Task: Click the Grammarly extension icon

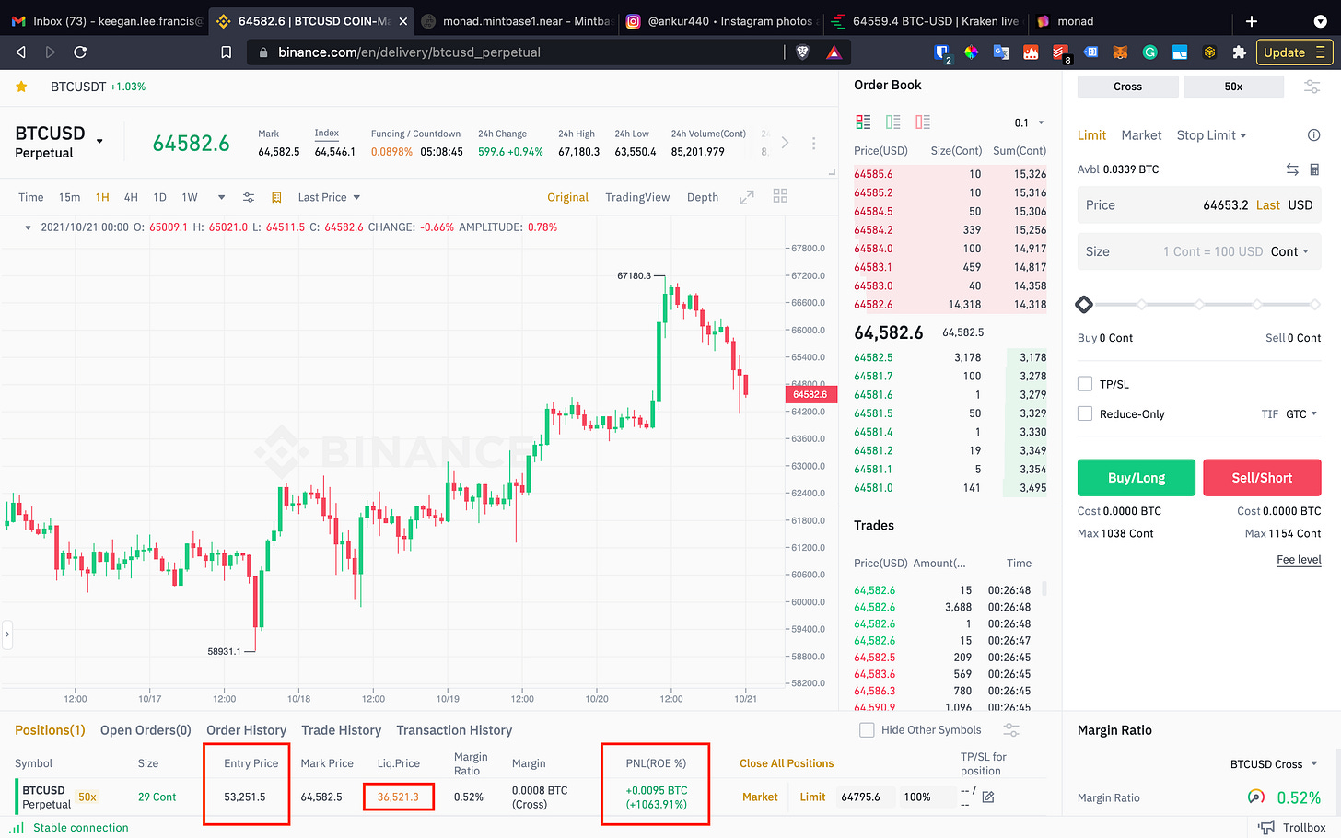Action: [1149, 52]
